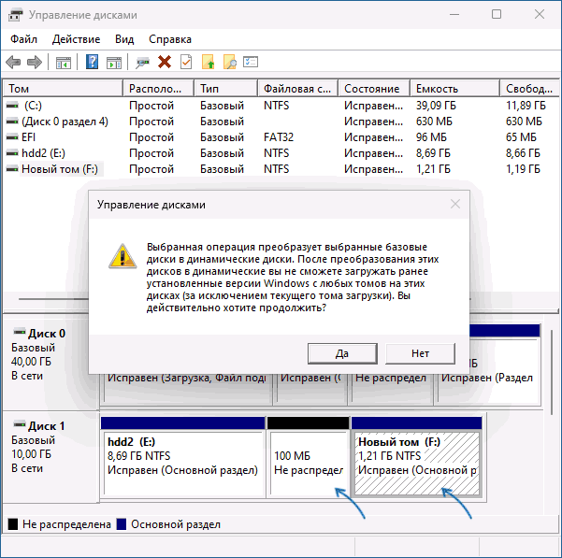Select the Диск 0 disk label panel
The image size is (562, 558).
coord(50,363)
